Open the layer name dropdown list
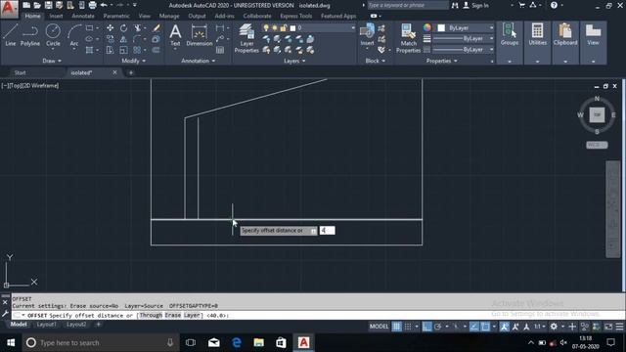Screen dimensions: 626x352 click(x=353, y=28)
